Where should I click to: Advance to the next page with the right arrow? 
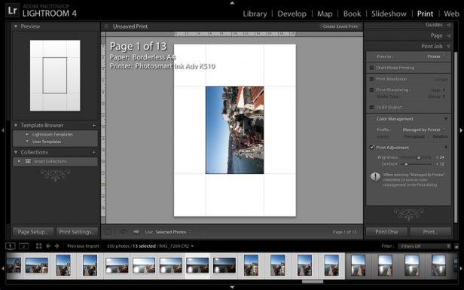pyautogui.click(x=136, y=232)
